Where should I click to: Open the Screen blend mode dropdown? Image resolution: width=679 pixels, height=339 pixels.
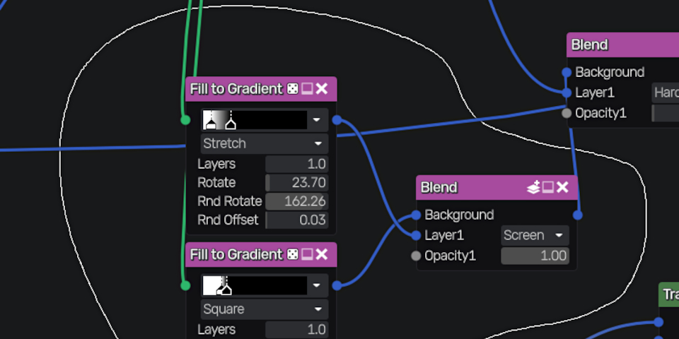click(535, 235)
